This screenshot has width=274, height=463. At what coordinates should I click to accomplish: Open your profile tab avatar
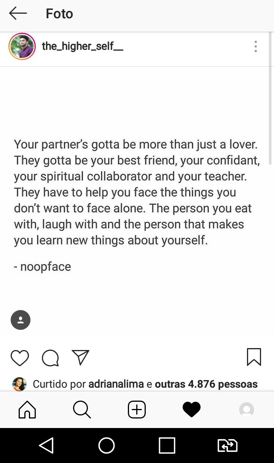pos(247,410)
